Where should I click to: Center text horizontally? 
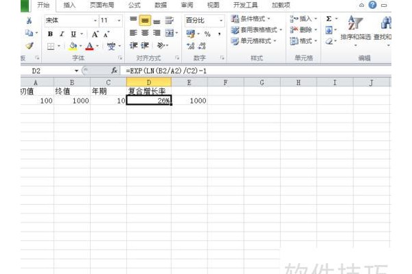click(x=145, y=33)
